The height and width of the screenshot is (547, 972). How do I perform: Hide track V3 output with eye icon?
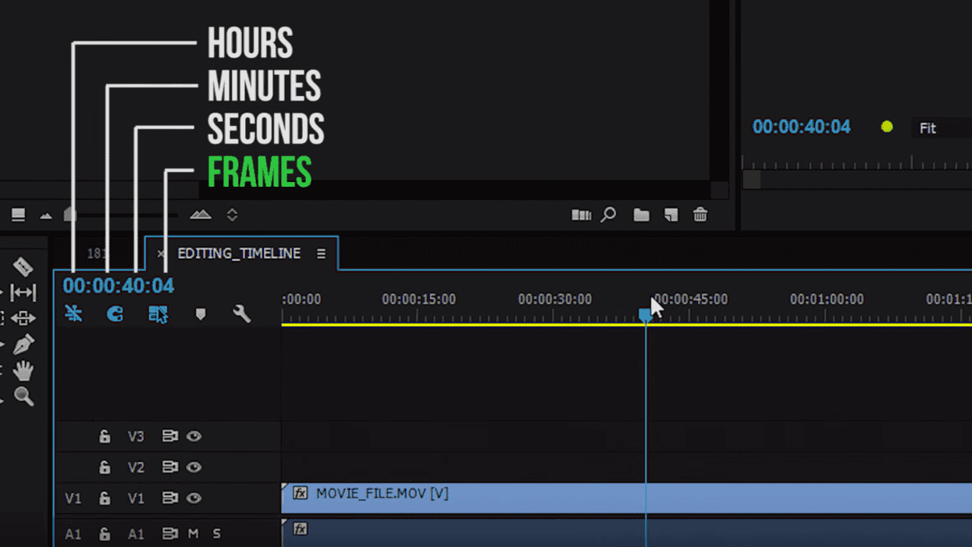point(194,436)
